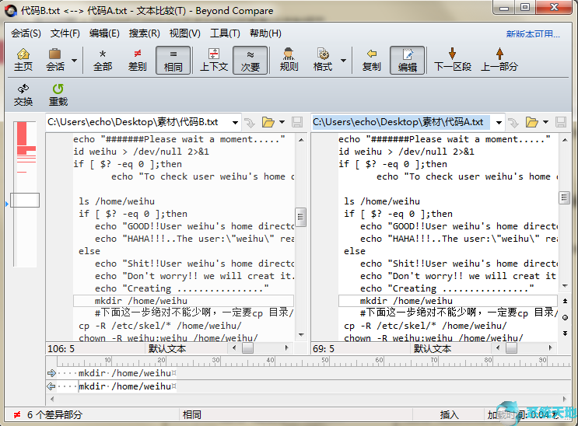Open the 编辑(E) menu
Image resolution: width=578 pixels, height=426 pixels.
click(x=104, y=33)
